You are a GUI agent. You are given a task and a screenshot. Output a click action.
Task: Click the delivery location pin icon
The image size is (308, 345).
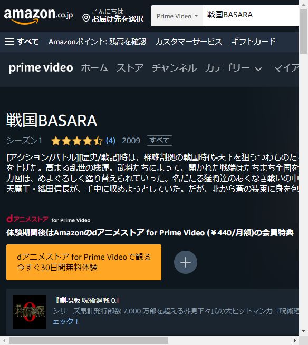[x=86, y=18]
